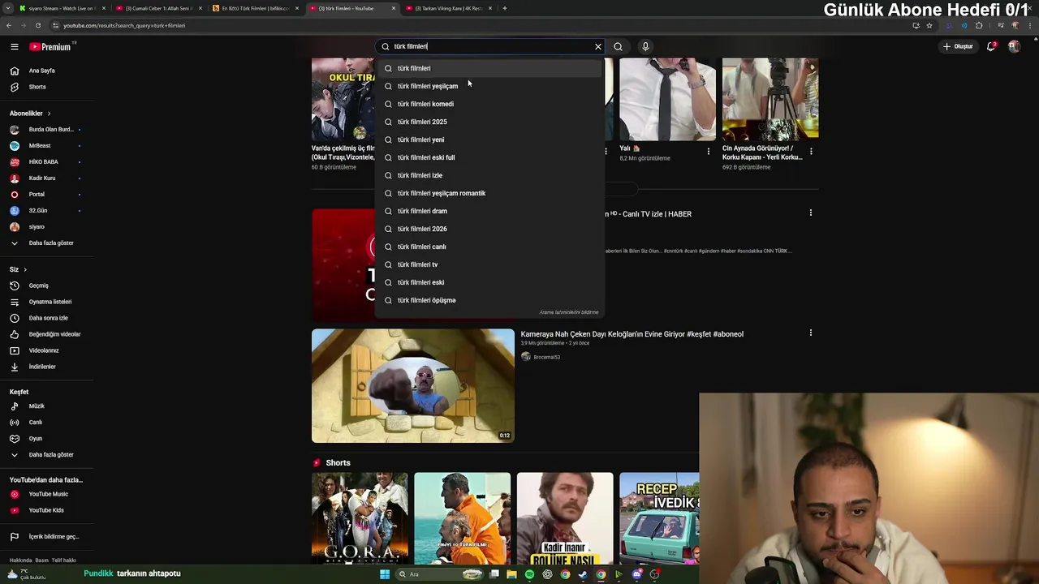Open Geçmiş watch history
Image resolution: width=1039 pixels, height=584 pixels.
coord(39,286)
